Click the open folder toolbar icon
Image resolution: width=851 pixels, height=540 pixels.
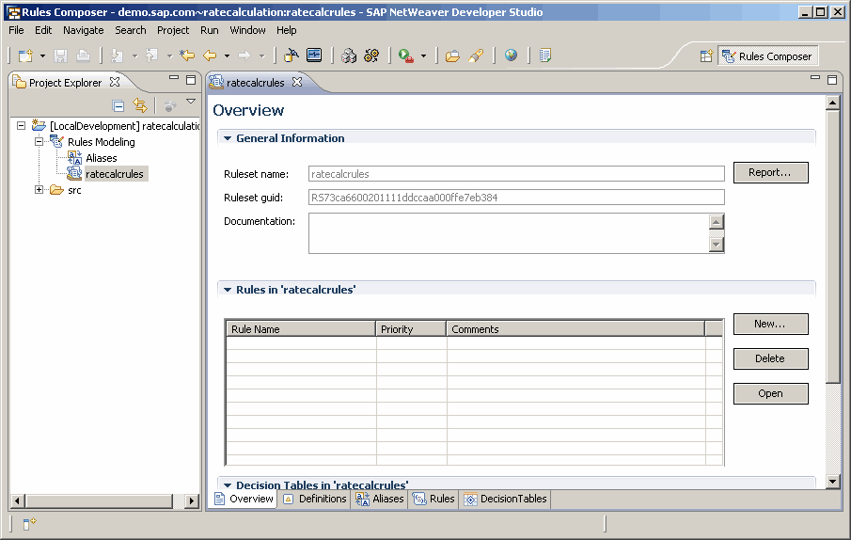point(452,56)
